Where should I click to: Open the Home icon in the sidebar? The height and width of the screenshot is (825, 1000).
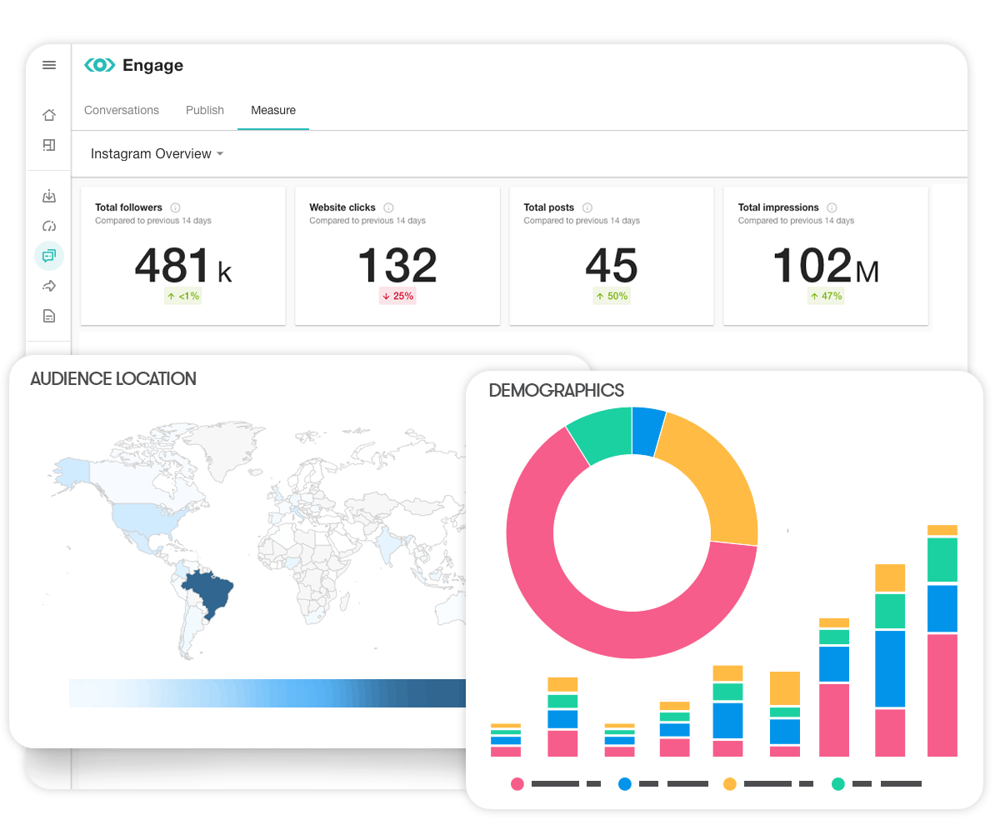[48, 114]
